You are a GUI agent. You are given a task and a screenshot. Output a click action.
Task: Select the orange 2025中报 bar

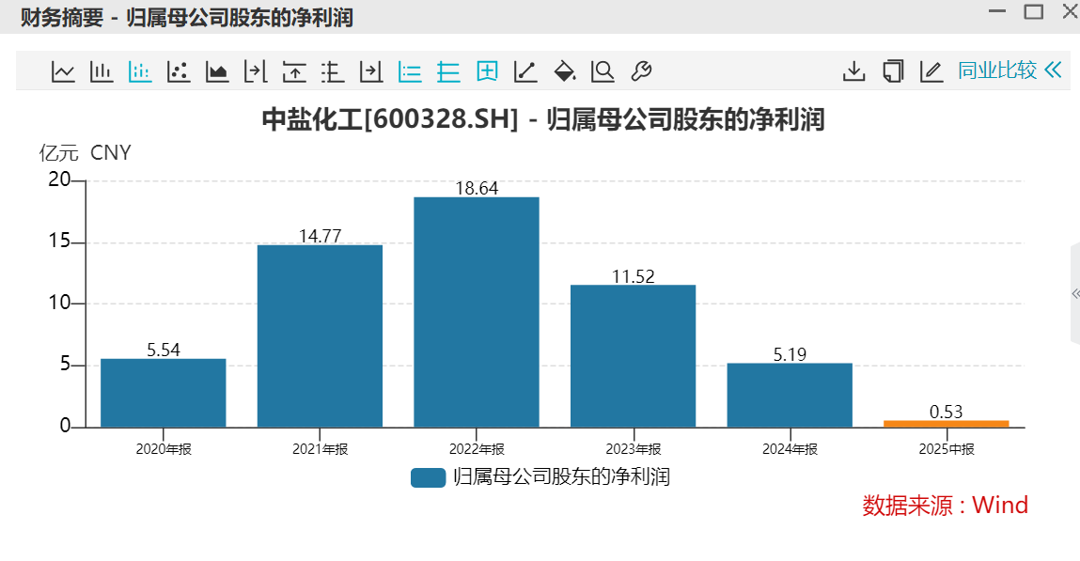click(947, 424)
